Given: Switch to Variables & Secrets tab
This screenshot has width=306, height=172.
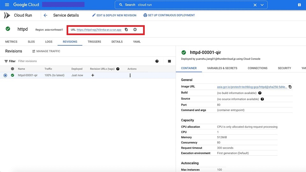Looking at the screenshot, I should [222, 68].
